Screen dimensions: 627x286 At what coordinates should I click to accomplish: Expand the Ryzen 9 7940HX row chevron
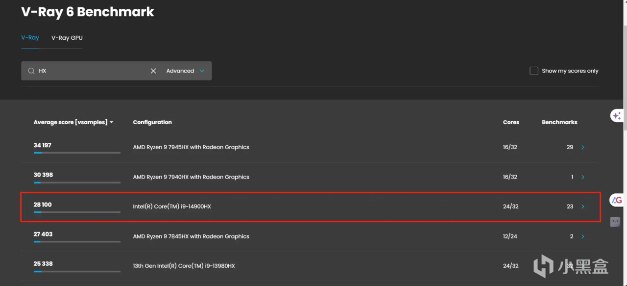tap(582, 177)
